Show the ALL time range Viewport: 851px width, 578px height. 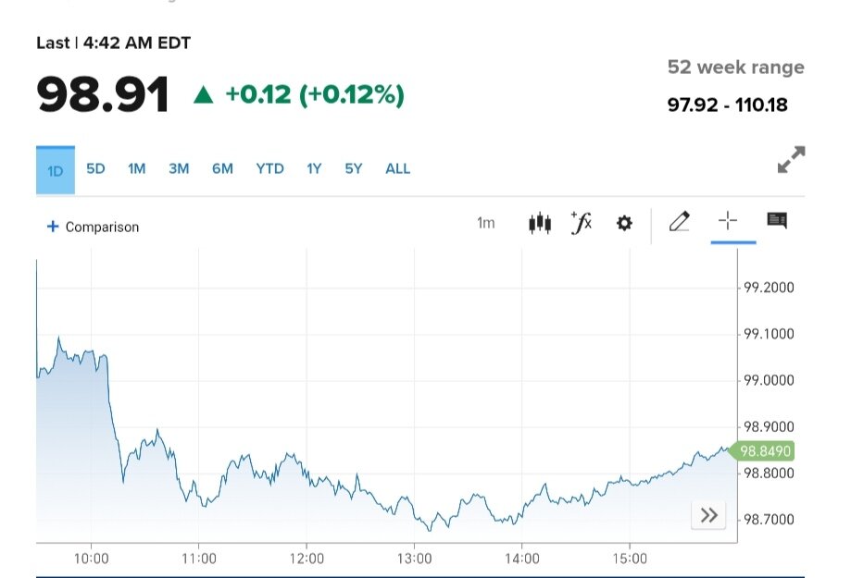(397, 168)
